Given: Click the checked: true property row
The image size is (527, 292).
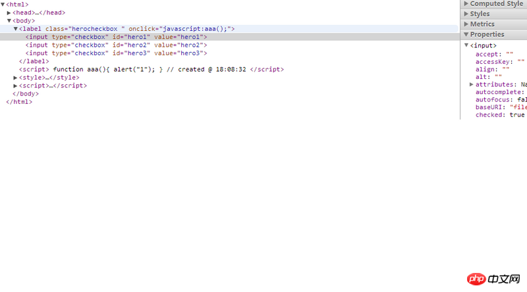Looking at the screenshot, I should click(500, 115).
